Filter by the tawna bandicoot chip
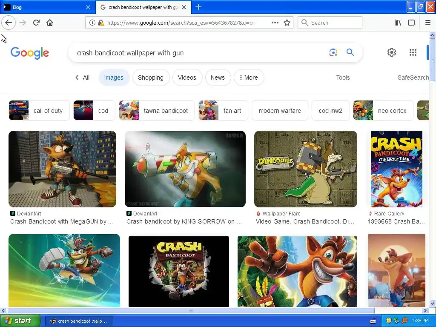Image resolution: width=436 pixels, height=327 pixels. [x=157, y=110]
